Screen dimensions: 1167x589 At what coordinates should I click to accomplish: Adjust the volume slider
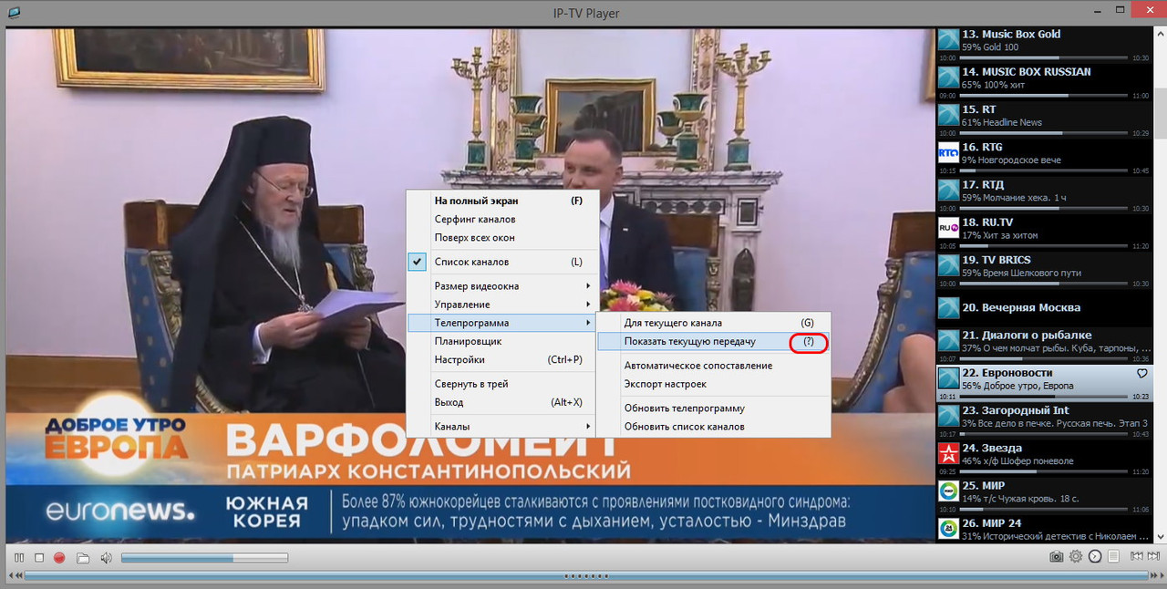[x=204, y=557]
